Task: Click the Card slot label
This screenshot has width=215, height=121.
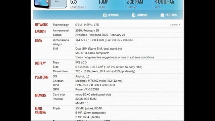Action: [59, 94]
